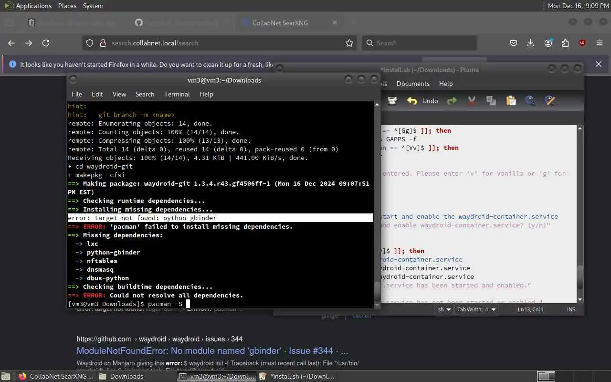This screenshot has width=611, height=382.
Task: Open tracking protection shield icon
Action: point(90,43)
